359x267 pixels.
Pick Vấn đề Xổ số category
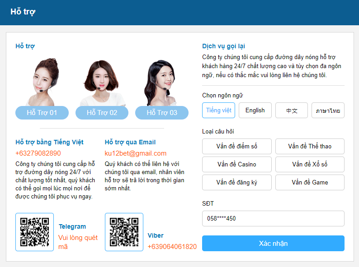point(310,165)
